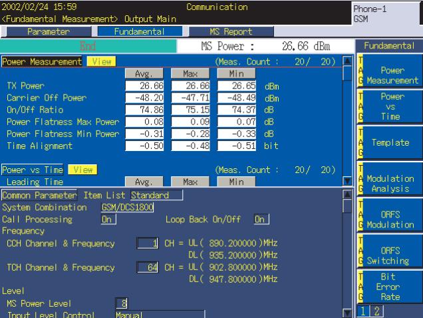Edit the CCH Channel number field

pyautogui.click(x=148, y=243)
